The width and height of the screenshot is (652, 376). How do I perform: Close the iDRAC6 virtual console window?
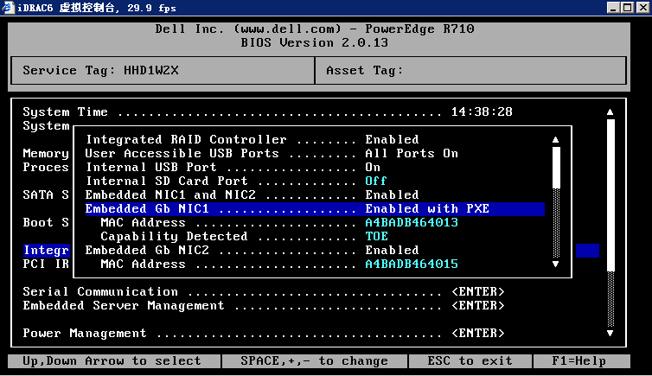642,8
